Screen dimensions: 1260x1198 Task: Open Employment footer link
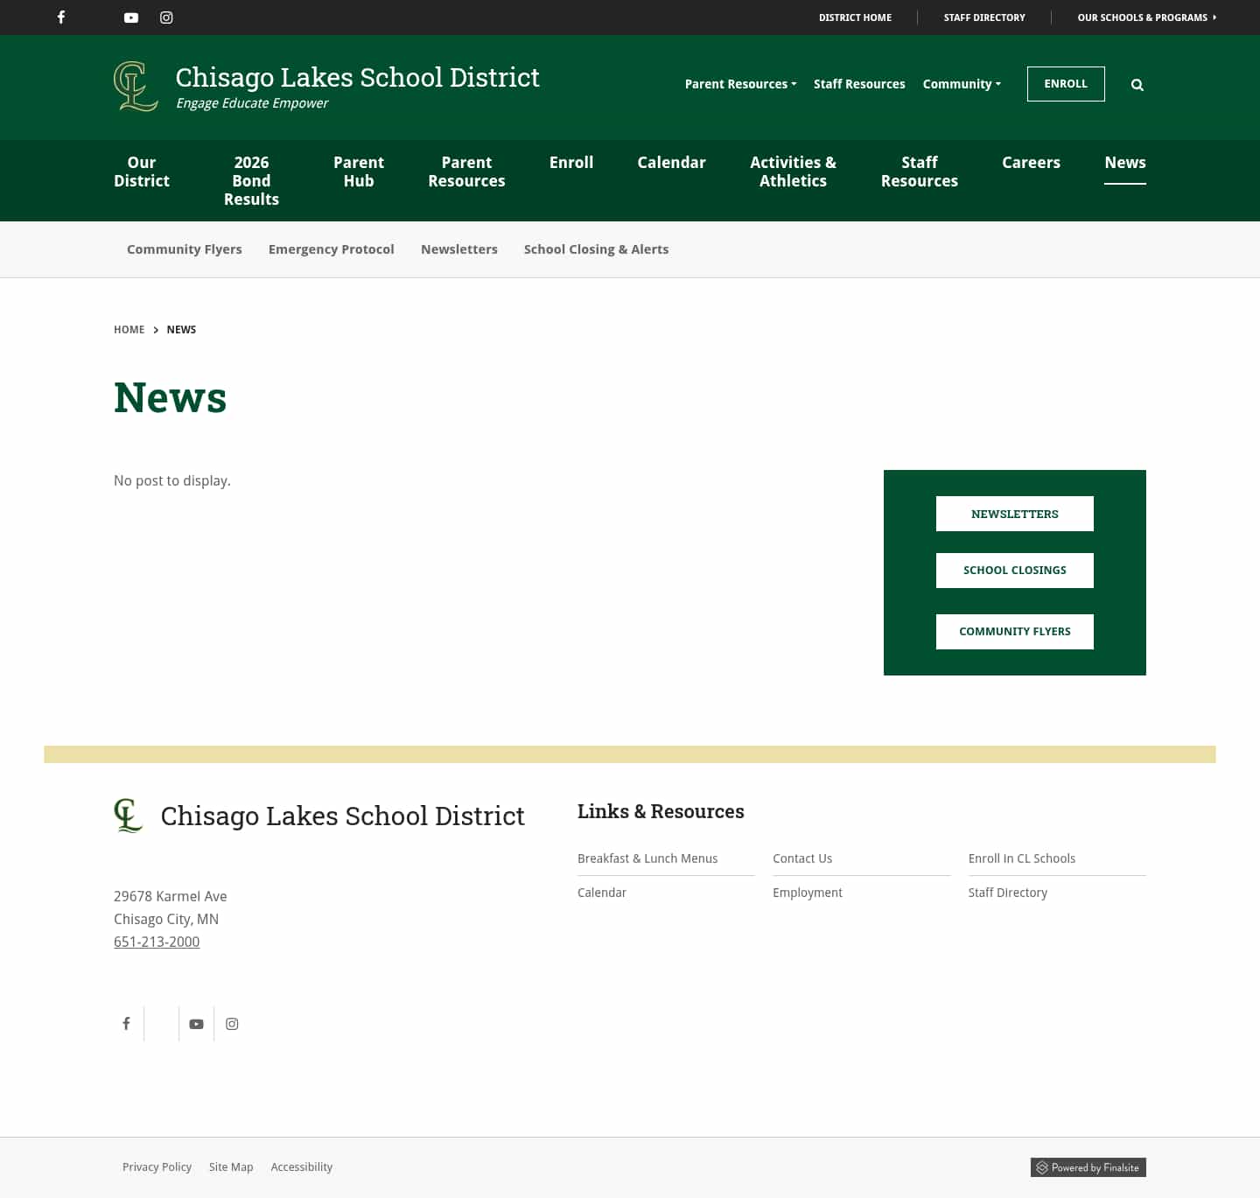pyautogui.click(x=808, y=893)
